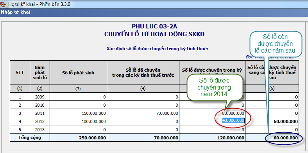This screenshot has width=308, height=153.
Task: Select the 2011 year cell
Action: pos(40,113)
